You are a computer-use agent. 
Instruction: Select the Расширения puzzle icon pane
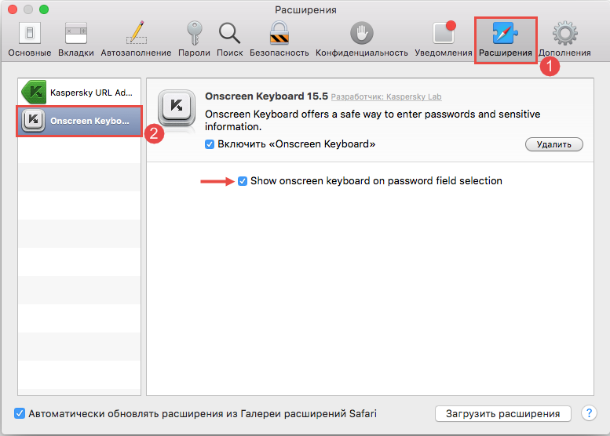coord(505,40)
